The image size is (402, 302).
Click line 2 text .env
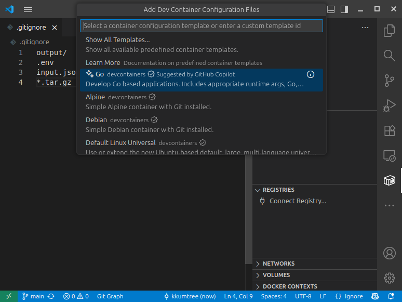pos(45,62)
